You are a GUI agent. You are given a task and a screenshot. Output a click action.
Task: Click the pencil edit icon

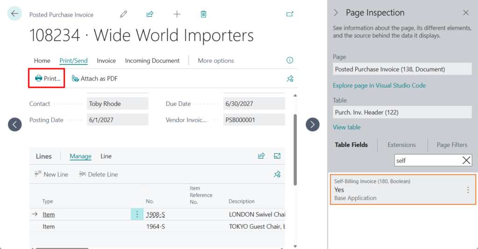pyautogui.click(x=123, y=14)
